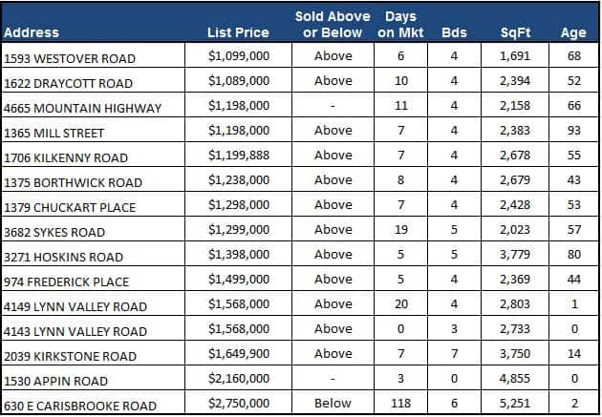
Task: Select the 1593 Westover Road address cell
Action: coord(70,57)
